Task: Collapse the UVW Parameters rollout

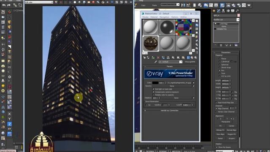Action: coord(226,52)
